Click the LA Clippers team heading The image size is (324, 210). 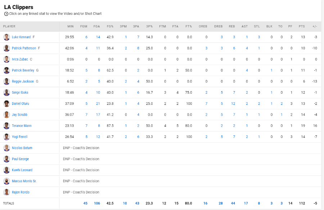point(19,7)
